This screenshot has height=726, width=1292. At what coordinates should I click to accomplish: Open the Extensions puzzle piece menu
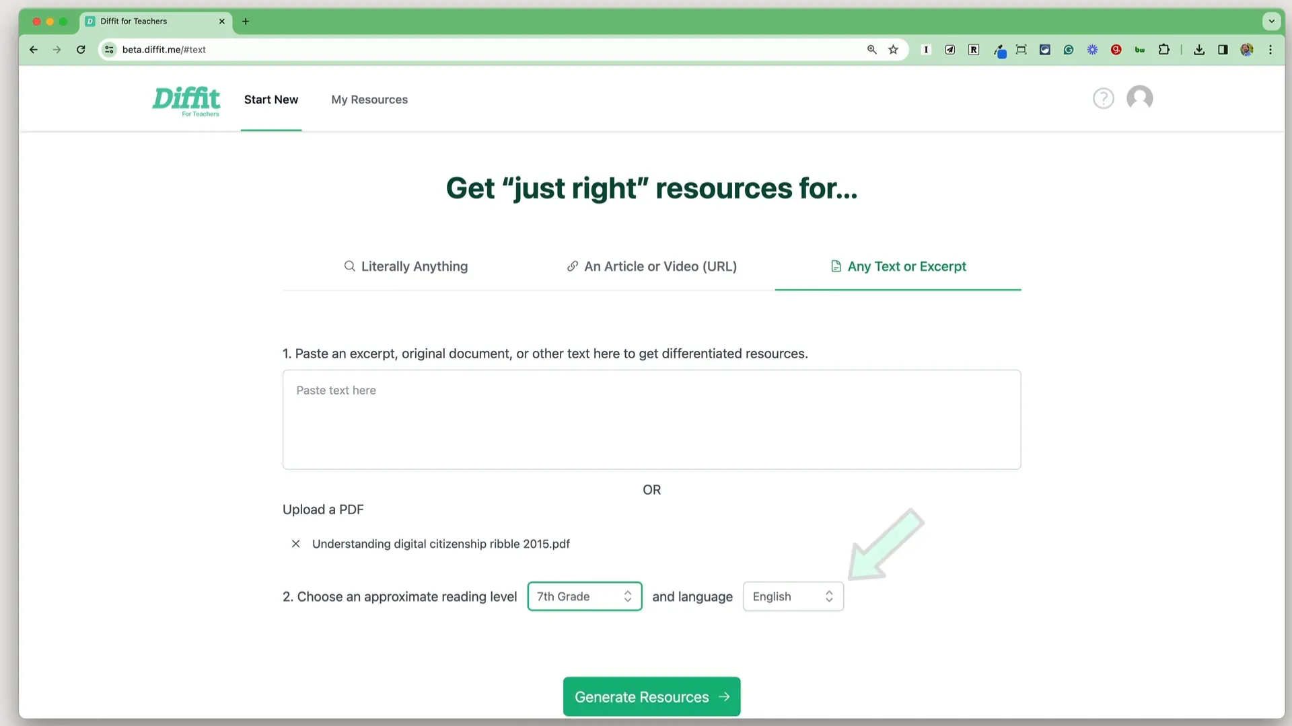tap(1164, 50)
